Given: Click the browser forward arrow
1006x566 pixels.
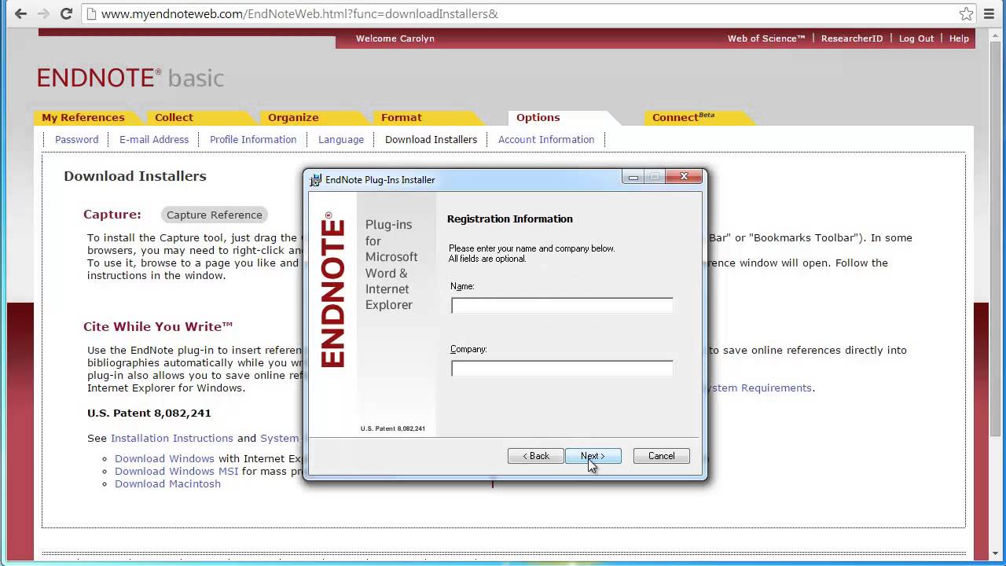Looking at the screenshot, I should pos(43,13).
